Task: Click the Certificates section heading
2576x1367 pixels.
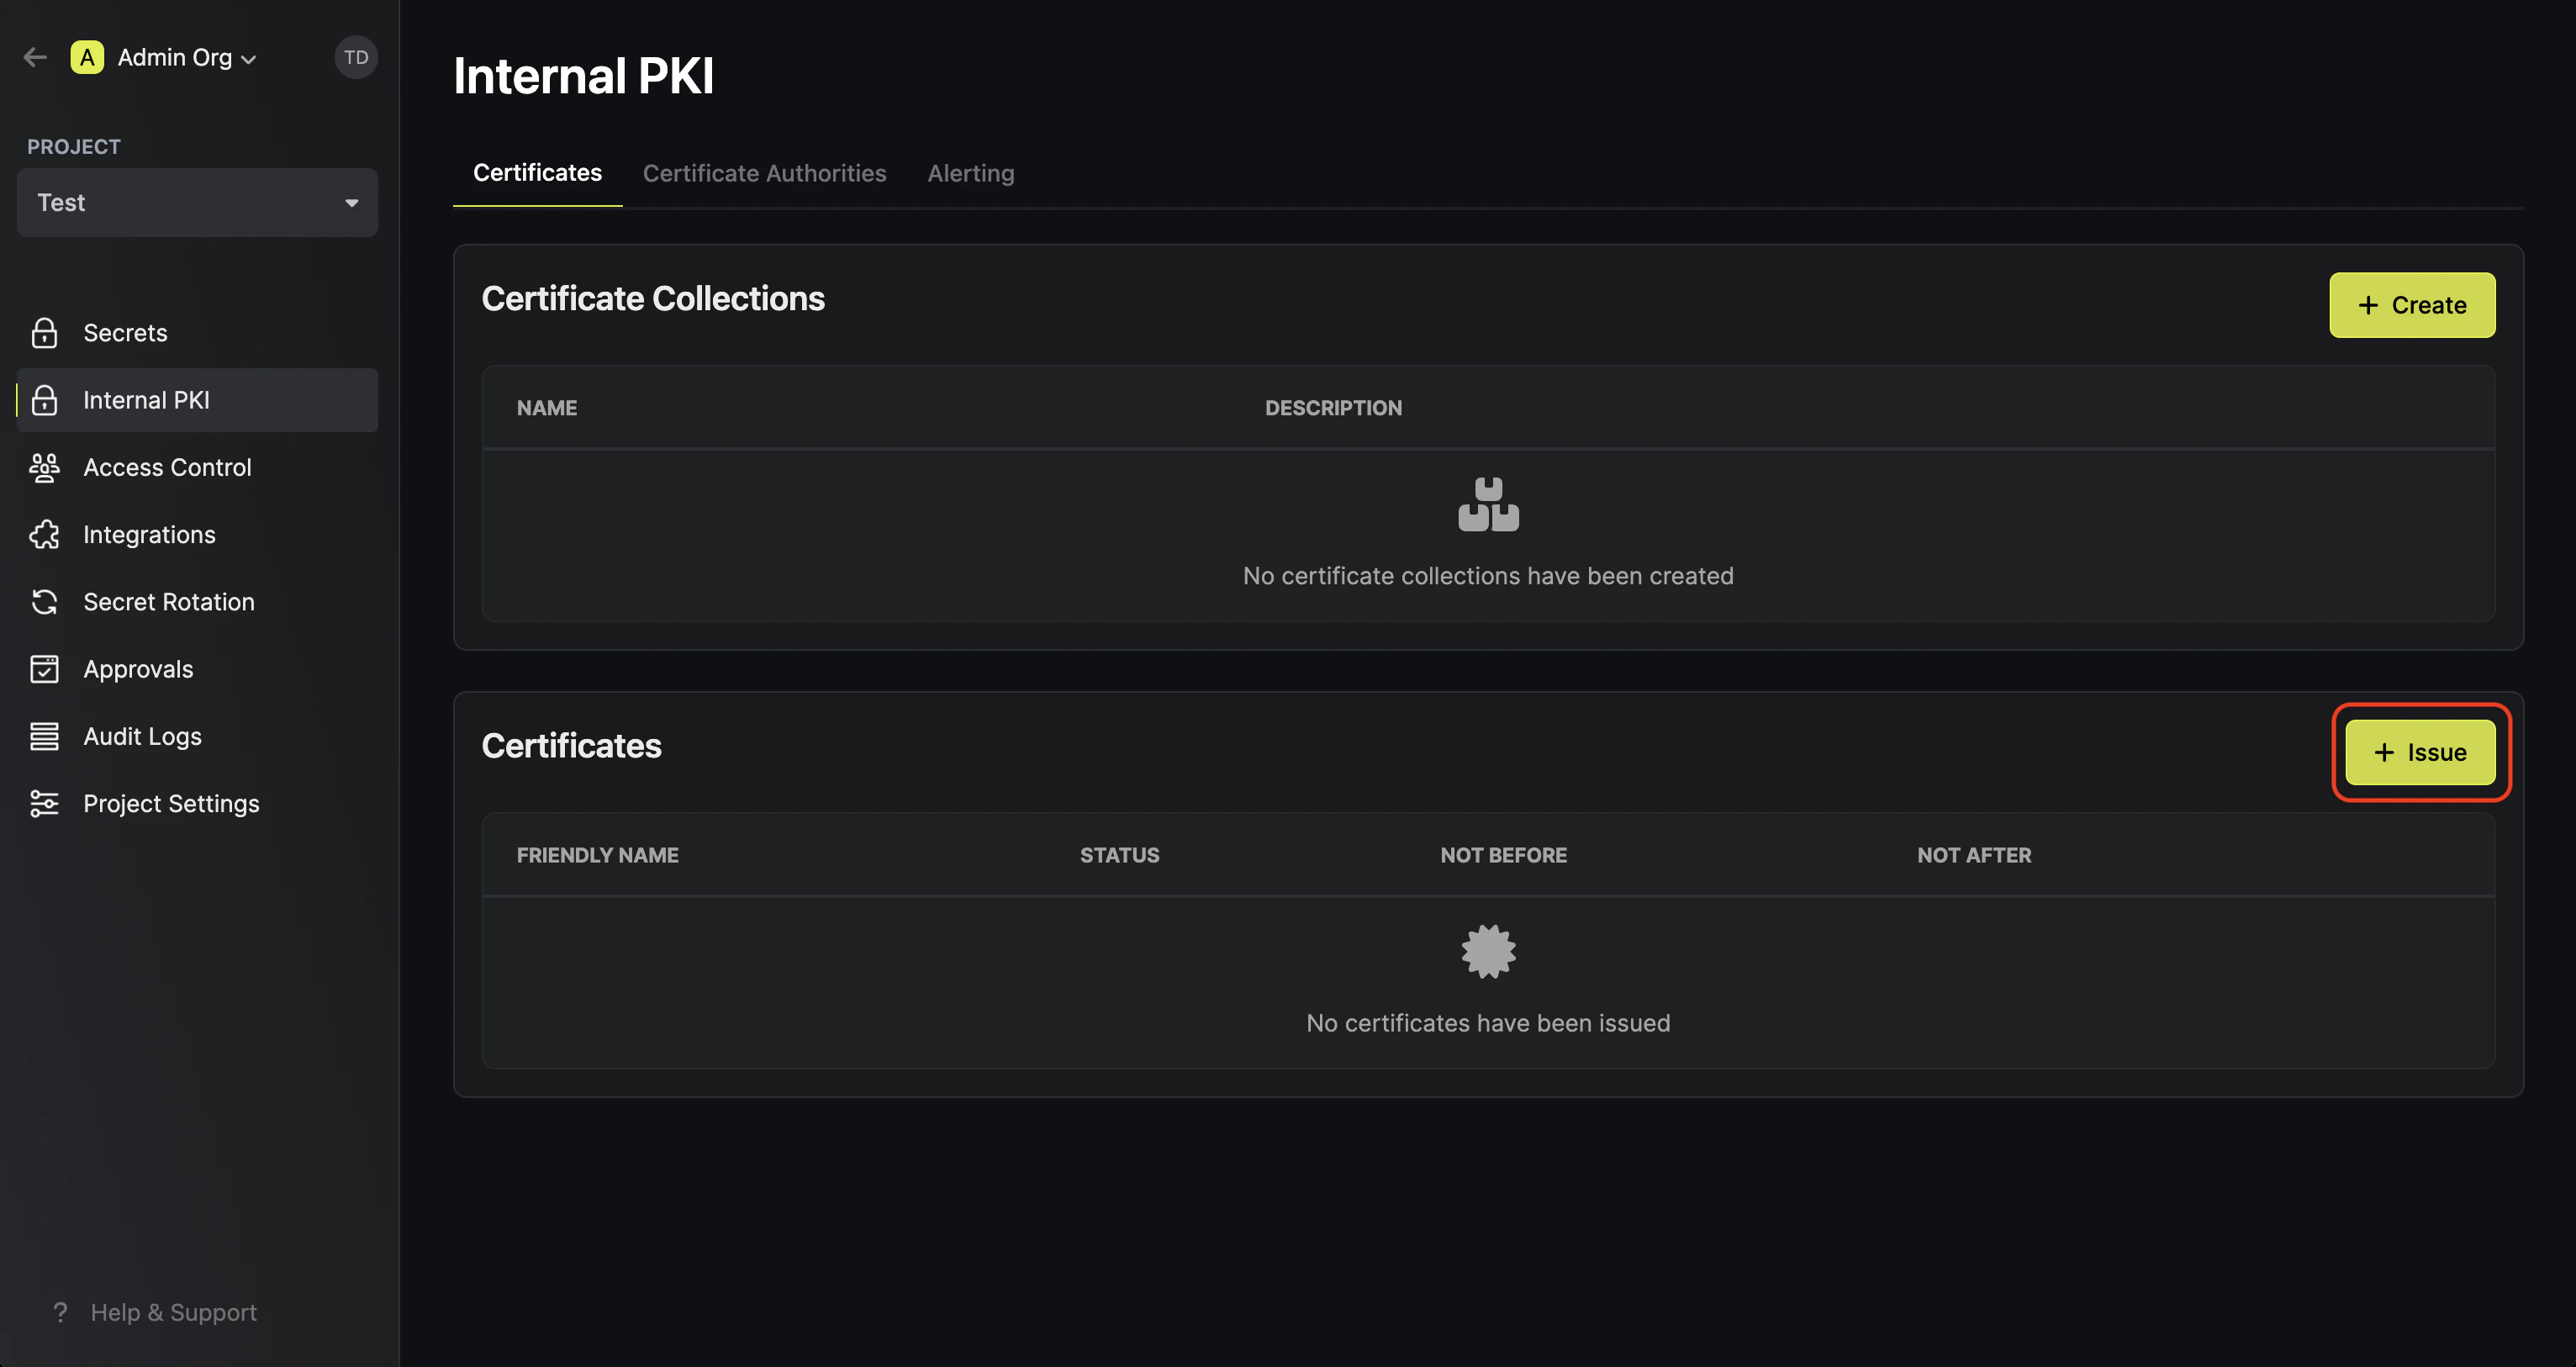Action: (571, 746)
